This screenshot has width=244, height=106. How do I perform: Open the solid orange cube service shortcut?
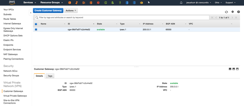point(70,3)
